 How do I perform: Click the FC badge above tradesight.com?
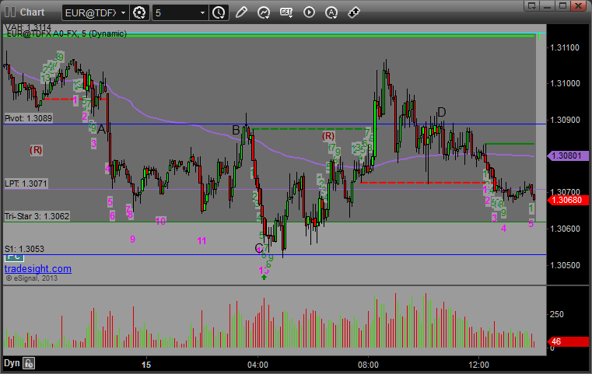pyautogui.click(x=14, y=257)
